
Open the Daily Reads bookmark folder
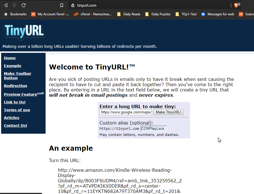pos(129,14)
